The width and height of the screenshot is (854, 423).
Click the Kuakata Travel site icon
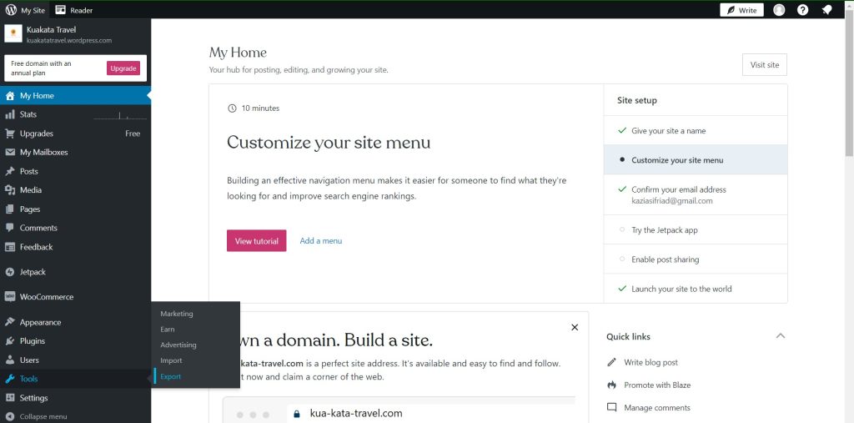(x=13, y=33)
